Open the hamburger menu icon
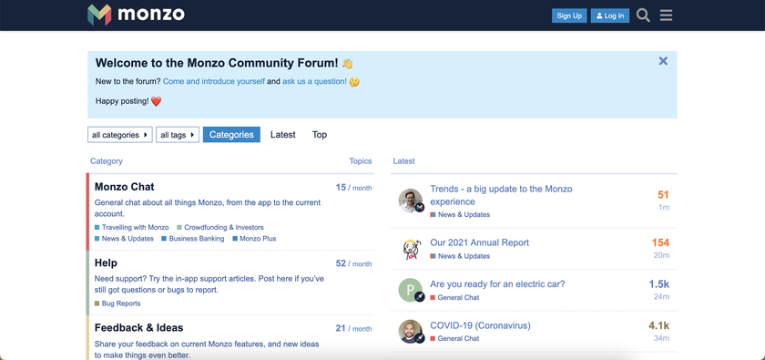 [x=666, y=15]
